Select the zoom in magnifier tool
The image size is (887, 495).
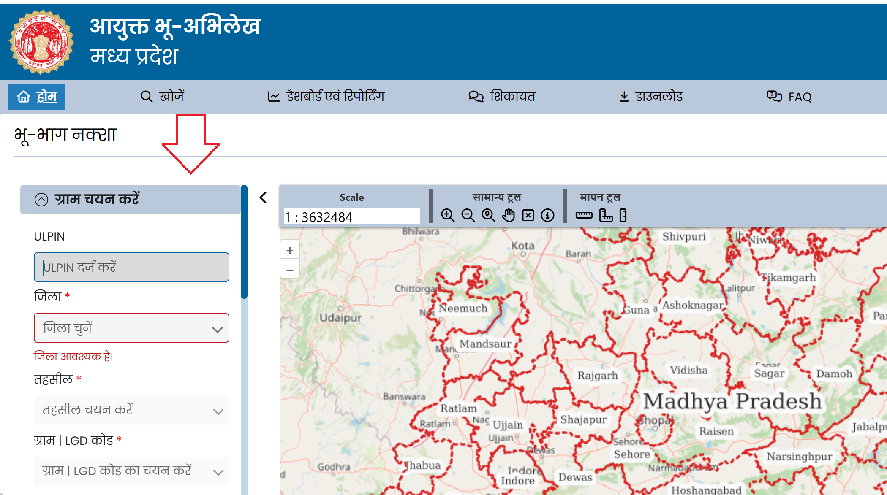pos(447,215)
